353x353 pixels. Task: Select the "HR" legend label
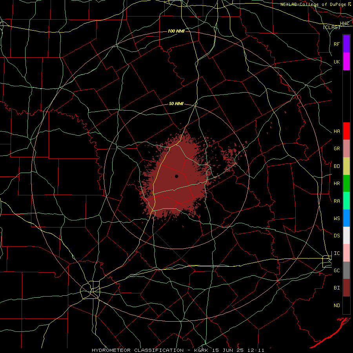337,184
